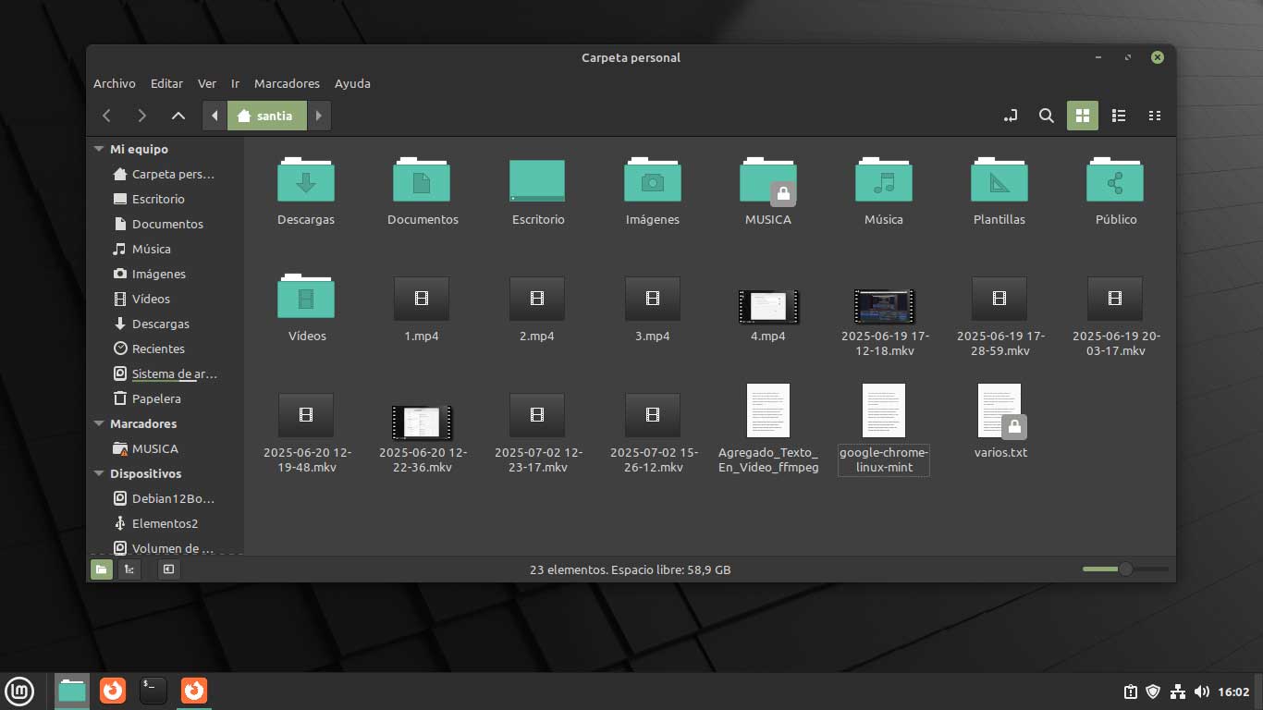Switch to icon view
Screen dimensions: 1263x710
[1083, 116]
